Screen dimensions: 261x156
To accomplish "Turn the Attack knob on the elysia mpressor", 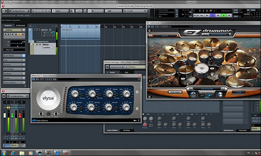I will click(x=92, y=94).
